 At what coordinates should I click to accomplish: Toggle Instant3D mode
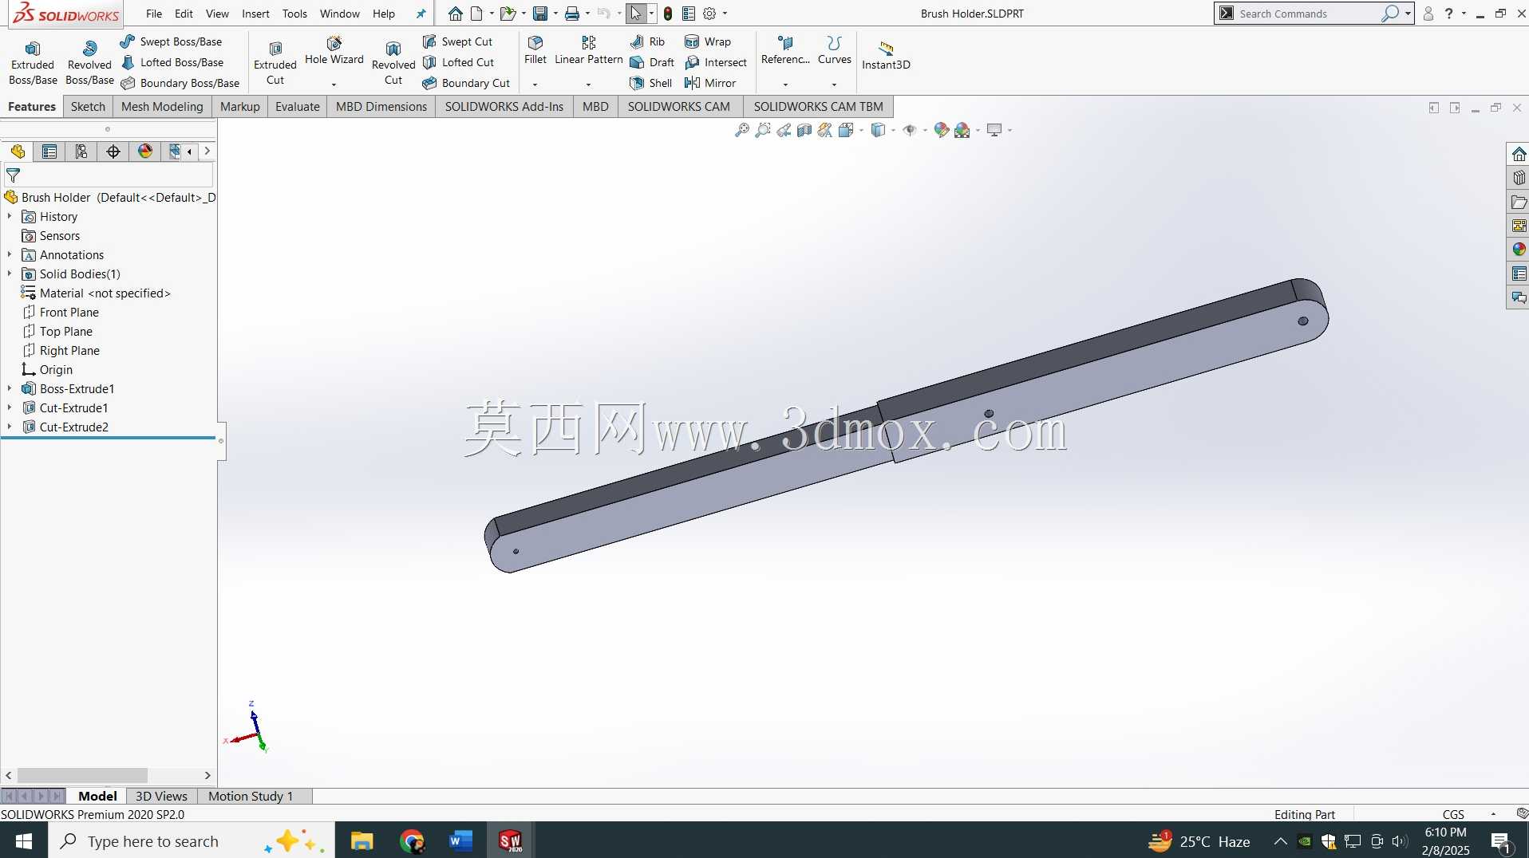[x=886, y=55]
